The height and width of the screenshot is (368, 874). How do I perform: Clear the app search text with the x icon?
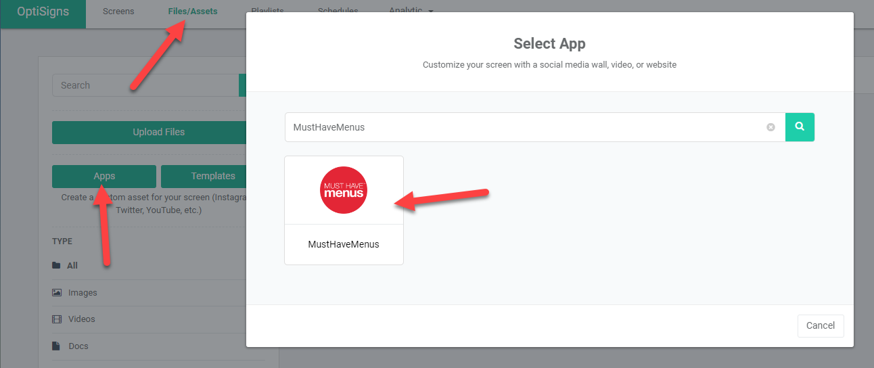pos(770,127)
